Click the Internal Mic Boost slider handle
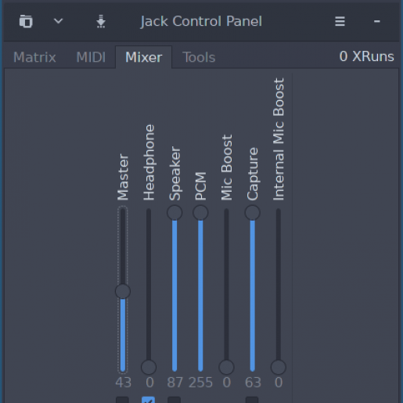This screenshot has width=403, height=403. pos(279,367)
